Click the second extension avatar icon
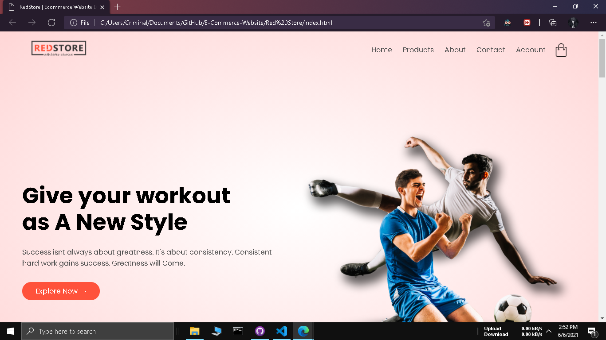This screenshot has width=606, height=340. coord(507,23)
